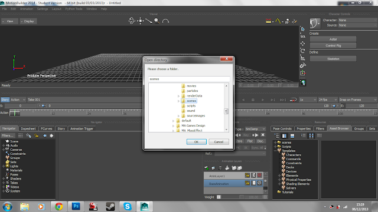Select the camera orbit tool in the Viewer toolbar
Screen dimensions: 378x212
click(132, 21)
